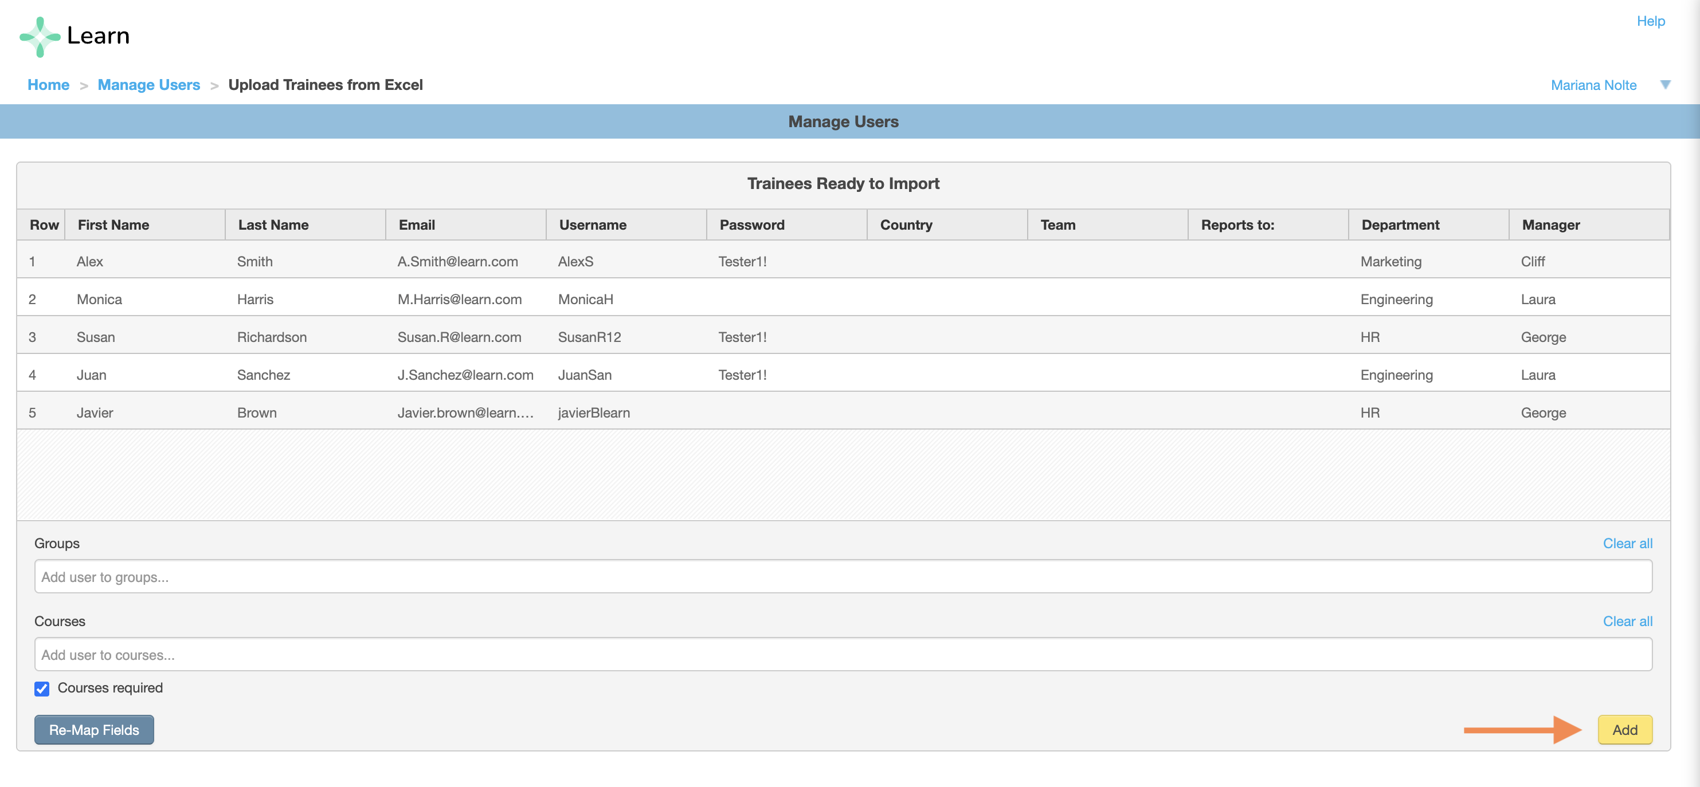
Task: Click the yellow Add button
Action: point(1625,730)
